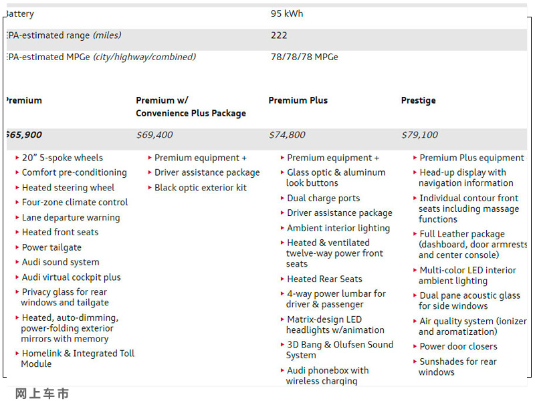Click the 95 kWh battery value
Image resolution: width=535 pixels, height=401 pixels.
tap(287, 13)
